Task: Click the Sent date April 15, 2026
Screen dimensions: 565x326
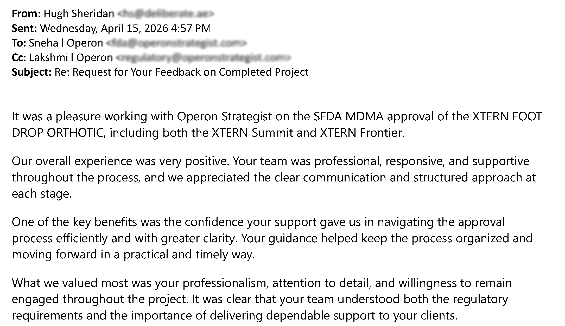Action: point(135,28)
